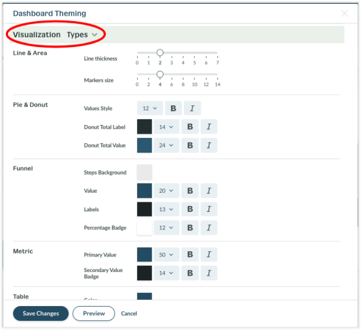Toggle italic for Donut Total Label

click(209, 127)
